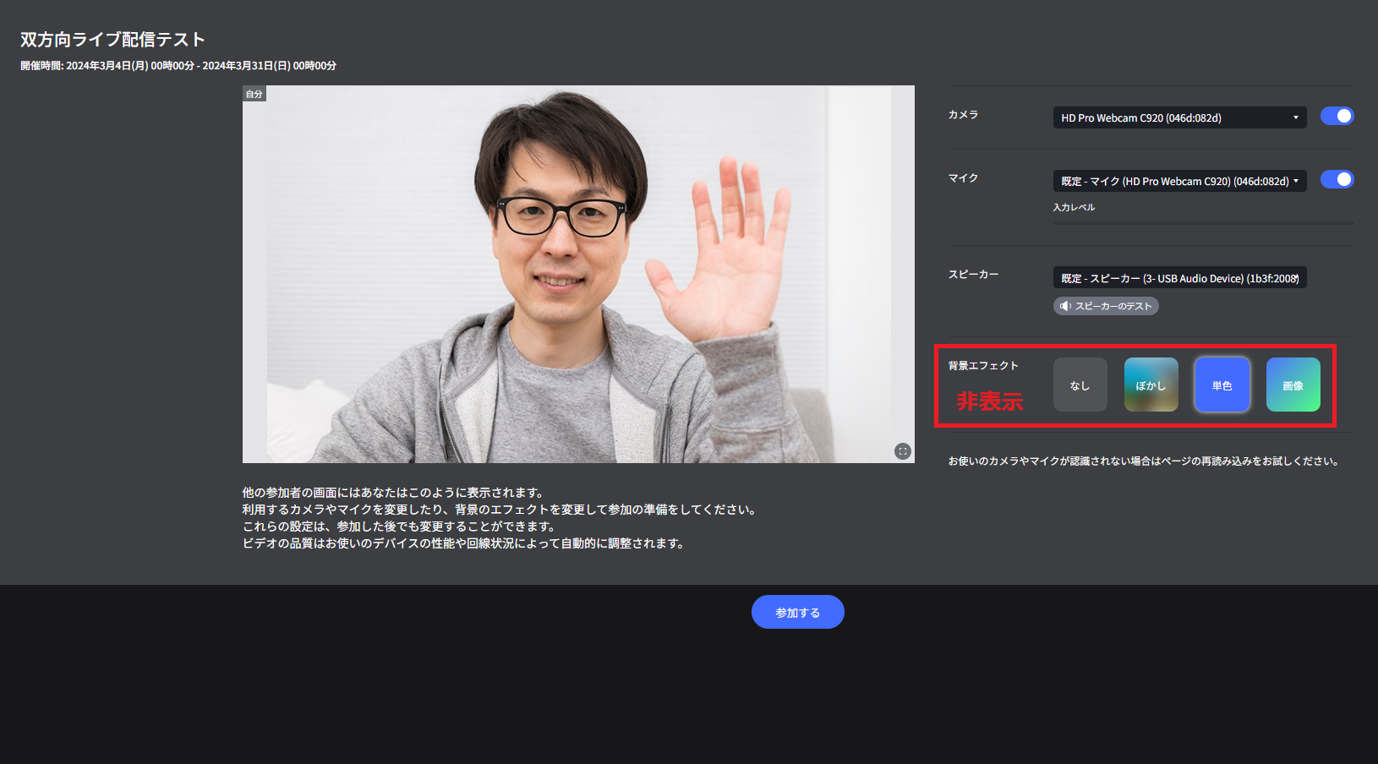Click the microphone 入力レベル meter bar
The height and width of the screenshot is (764, 1378).
[1203, 223]
